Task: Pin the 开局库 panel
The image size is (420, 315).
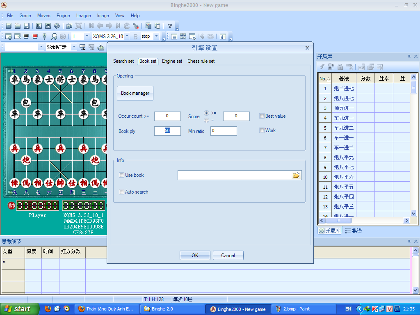Action: [x=409, y=57]
